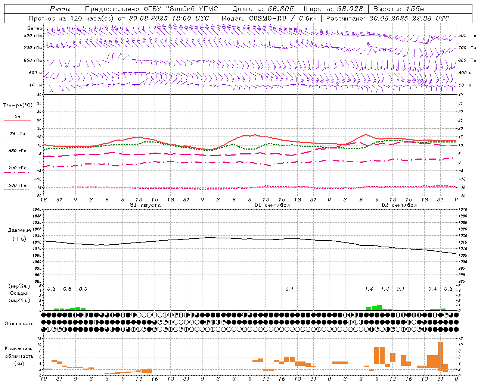Select the 'Модель COSMO-RU / 6.6км' label

point(269,18)
